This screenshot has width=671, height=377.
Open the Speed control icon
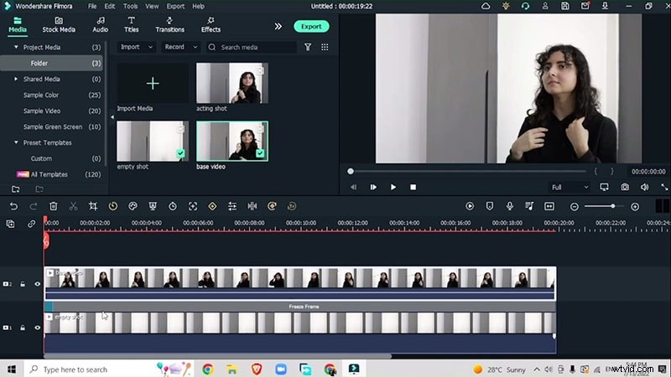pos(113,206)
